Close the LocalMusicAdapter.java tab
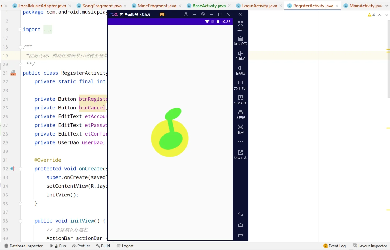This screenshot has height=250, width=390. pyautogui.click(x=70, y=6)
